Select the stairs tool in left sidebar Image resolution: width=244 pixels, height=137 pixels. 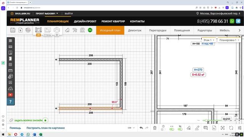click(10, 76)
